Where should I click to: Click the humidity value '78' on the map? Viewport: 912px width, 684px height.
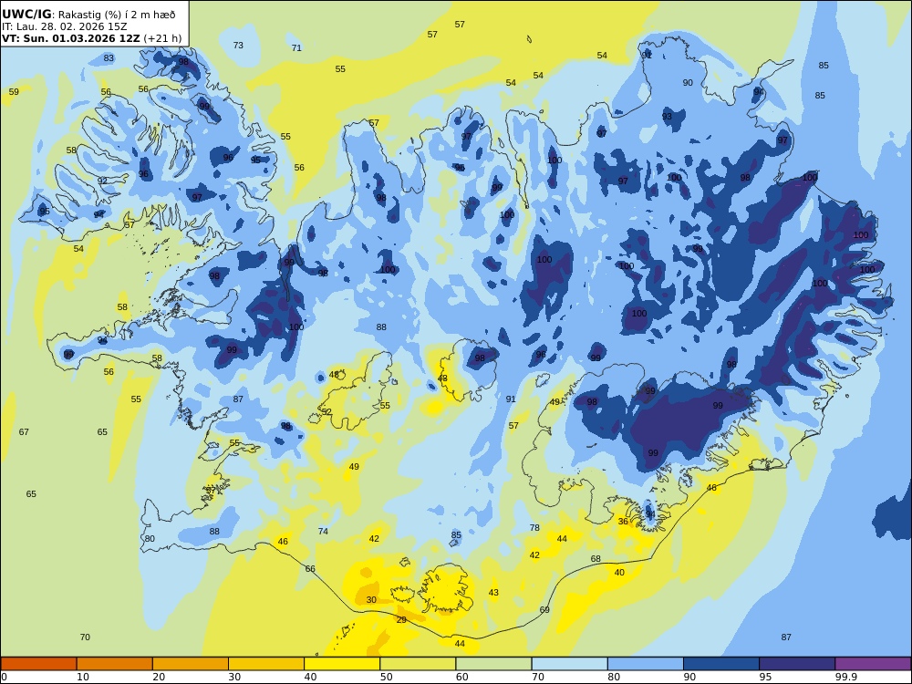(534, 528)
